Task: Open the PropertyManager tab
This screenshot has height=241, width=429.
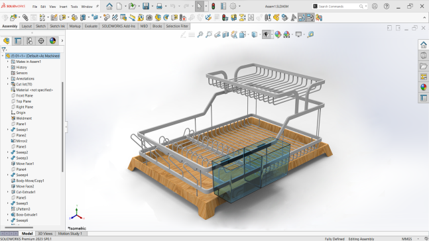Action: pos(18,41)
